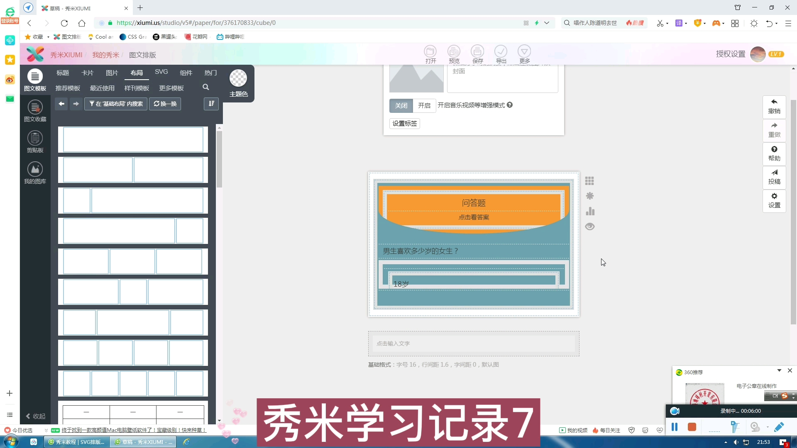The height and width of the screenshot is (448, 797).
Task: Click the 布局 tab in toolbar
Action: point(136,72)
